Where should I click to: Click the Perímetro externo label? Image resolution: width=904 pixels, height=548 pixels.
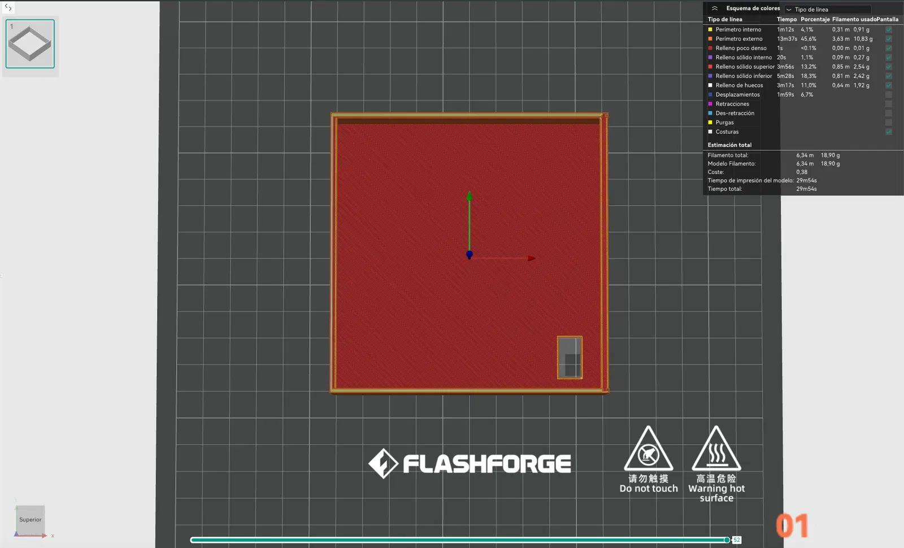tap(739, 39)
